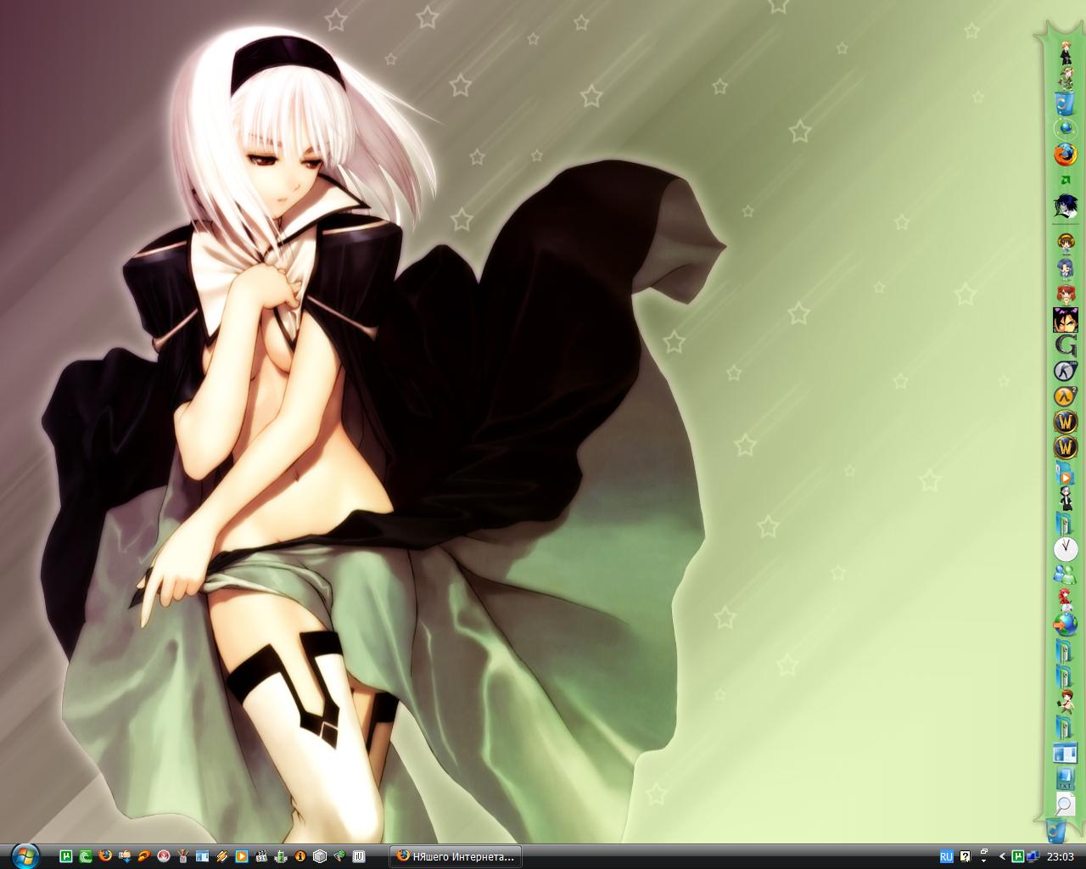Open the TXT document dock icon
This screenshot has width=1086, height=869.
1066,778
